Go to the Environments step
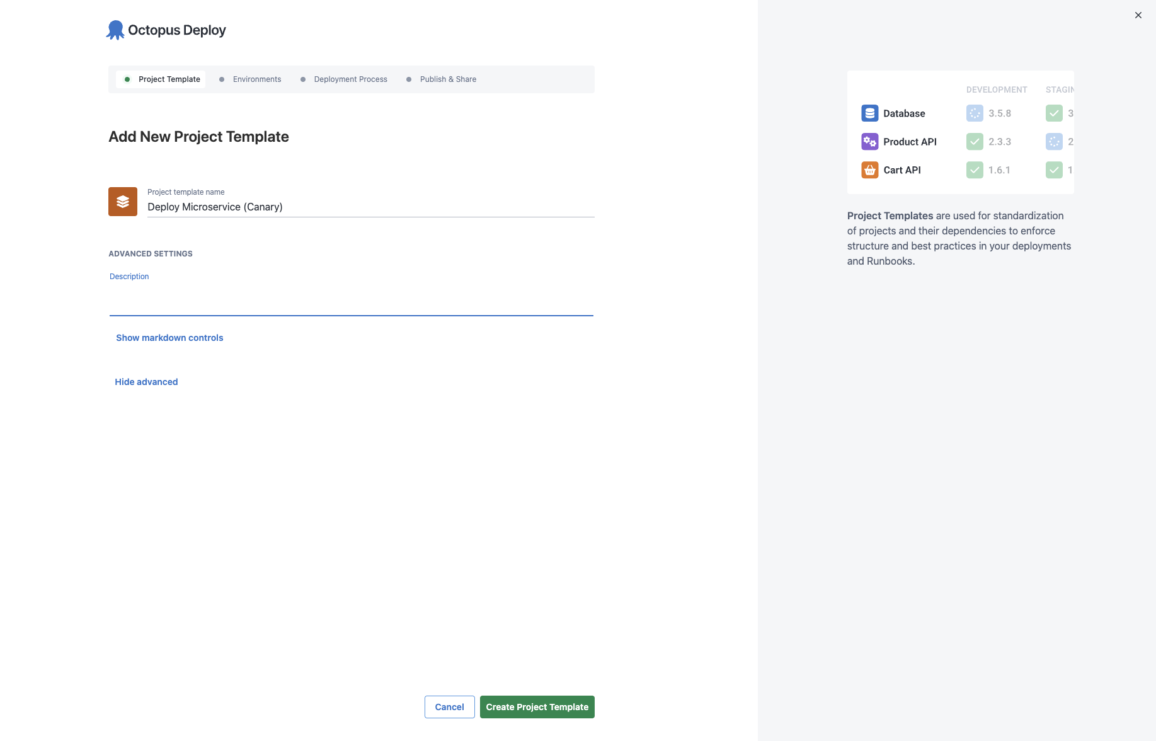The width and height of the screenshot is (1156, 741). pos(250,79)
